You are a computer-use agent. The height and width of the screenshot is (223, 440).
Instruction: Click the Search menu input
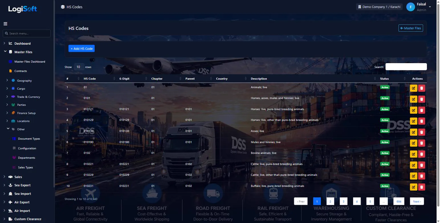[x=27, y=33]
